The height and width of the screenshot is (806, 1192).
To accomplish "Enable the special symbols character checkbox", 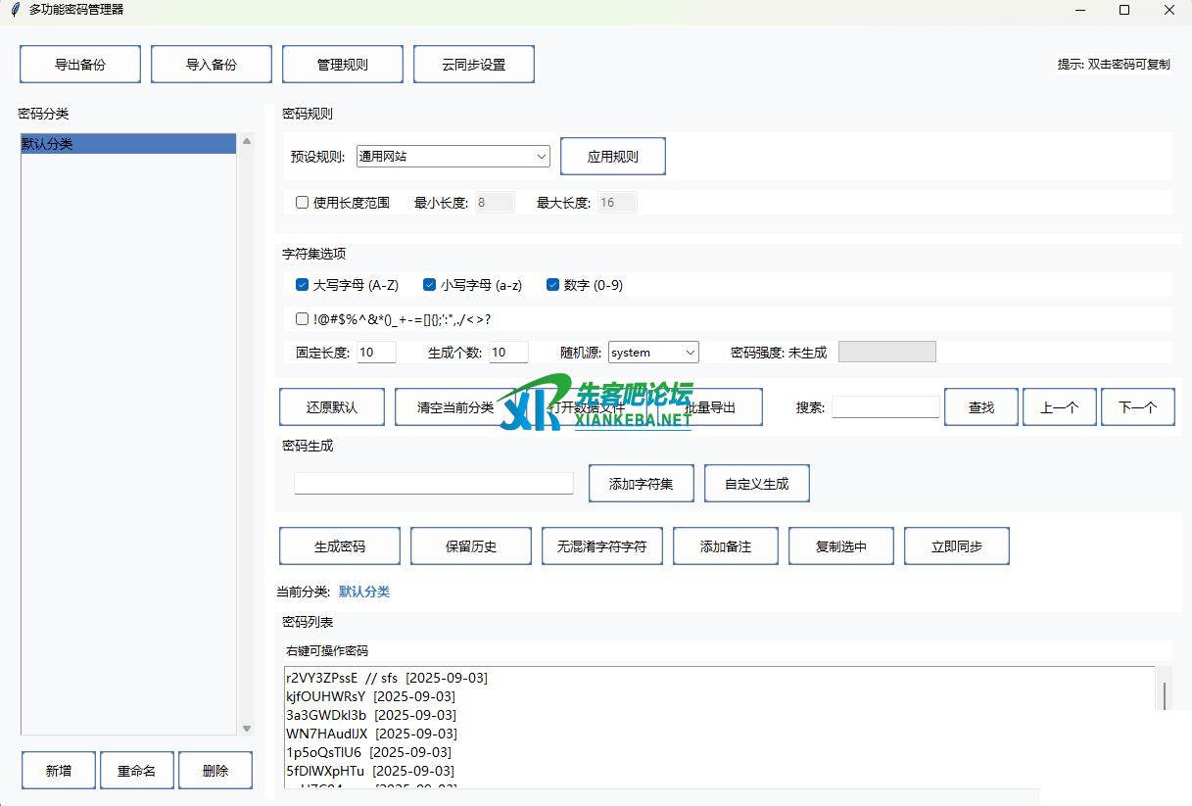I will [303, 318].
